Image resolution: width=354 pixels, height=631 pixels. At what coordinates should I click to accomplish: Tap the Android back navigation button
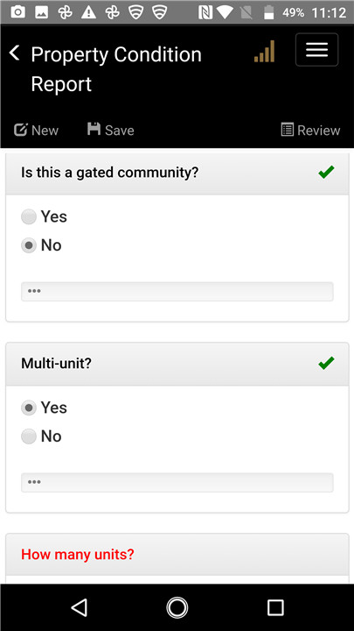79,607
